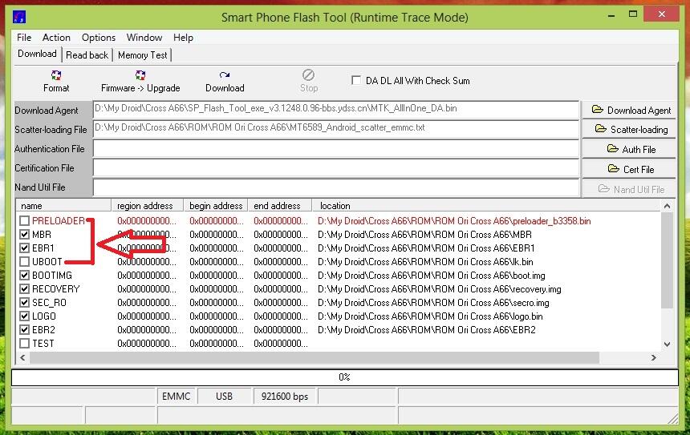Close the Smart Phone Flash Tool window
The height and width of the screenshot is (435, 690).
(661, 14)
